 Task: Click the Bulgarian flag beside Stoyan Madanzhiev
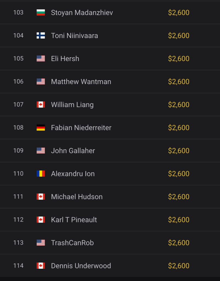tap(41, 13)
